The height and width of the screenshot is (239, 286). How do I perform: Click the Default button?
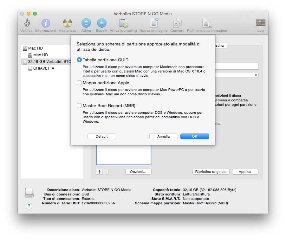click(101, 136)
